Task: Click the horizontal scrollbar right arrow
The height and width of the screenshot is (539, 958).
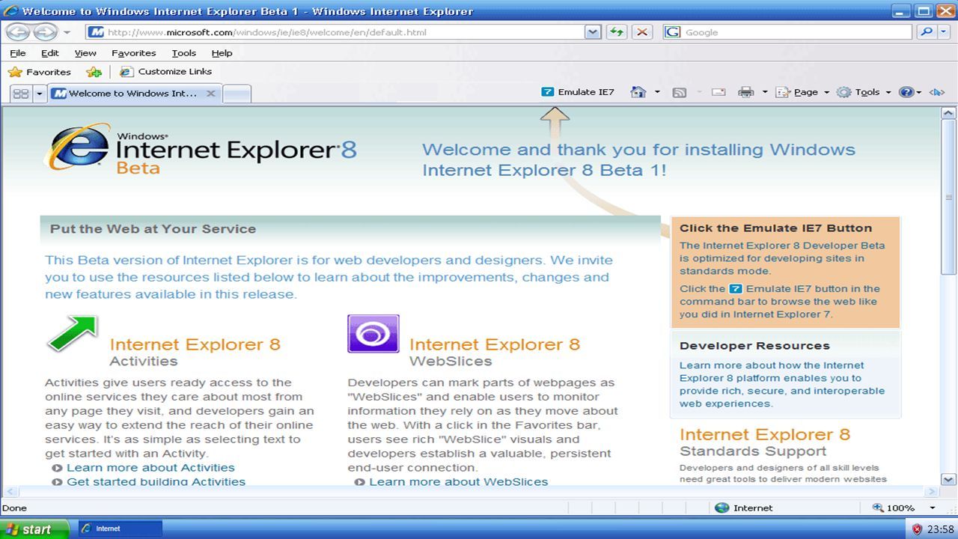Action: tap(933, 492)
